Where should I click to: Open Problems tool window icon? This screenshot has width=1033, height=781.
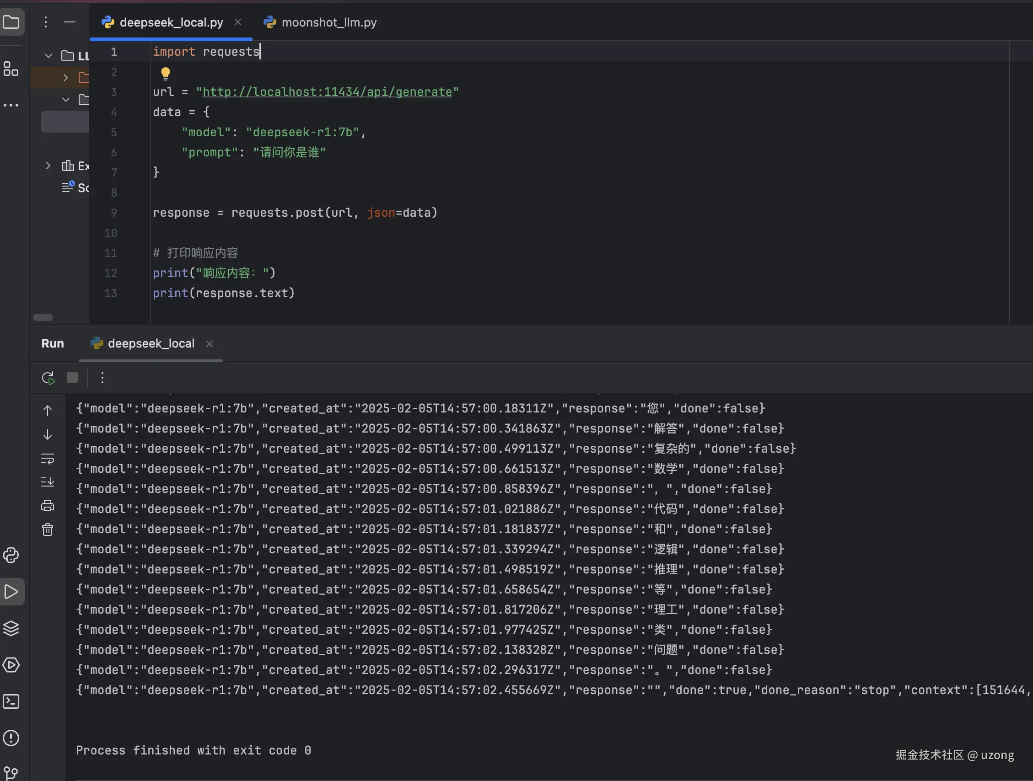pyautogui.click(x=11, y=738)
